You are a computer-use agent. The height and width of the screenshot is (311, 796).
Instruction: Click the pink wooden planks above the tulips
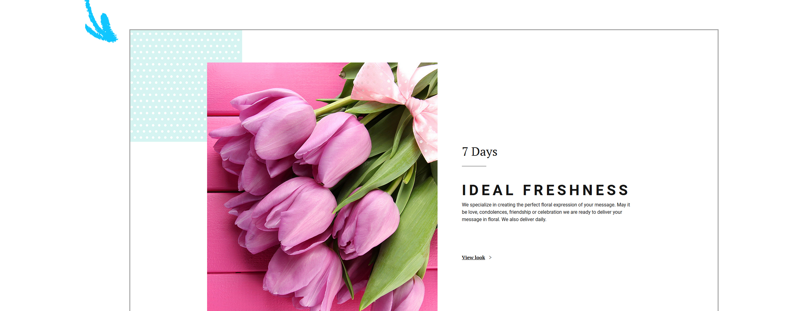tap(274, 78)
